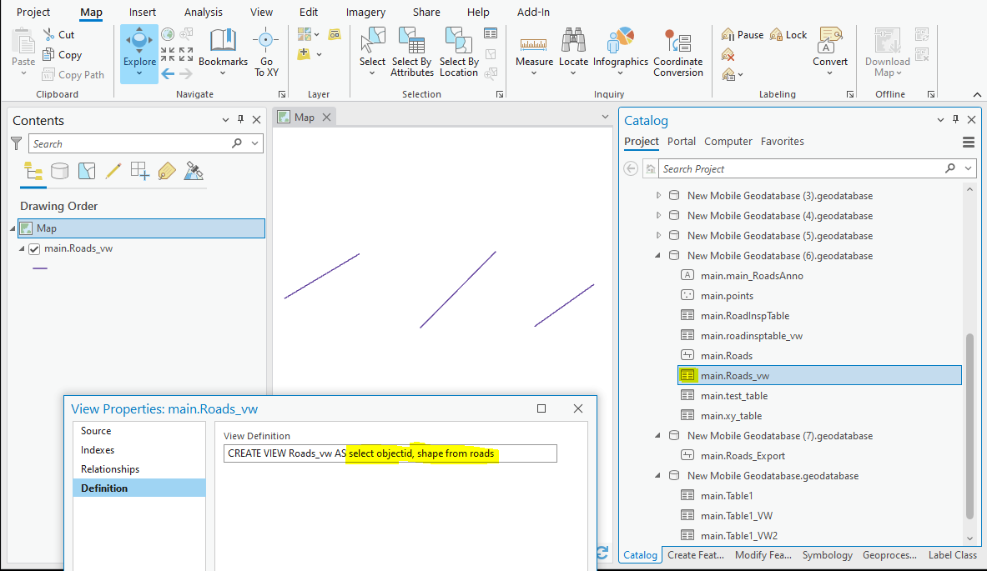The height and width of the screenshot is (571, 987).
Task: Click the Catalog back arrow button
Action: pos(631,168)
